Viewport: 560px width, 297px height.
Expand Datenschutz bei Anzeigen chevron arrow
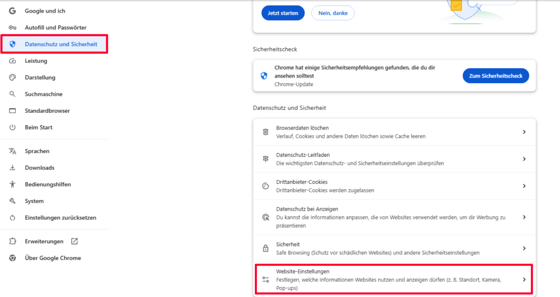[x=524, y=217]
